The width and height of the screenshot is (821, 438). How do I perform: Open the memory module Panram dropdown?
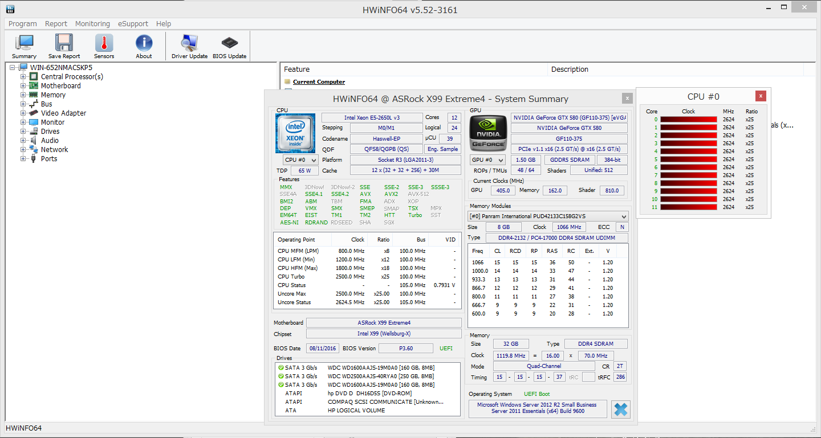(x=548, y=216)
